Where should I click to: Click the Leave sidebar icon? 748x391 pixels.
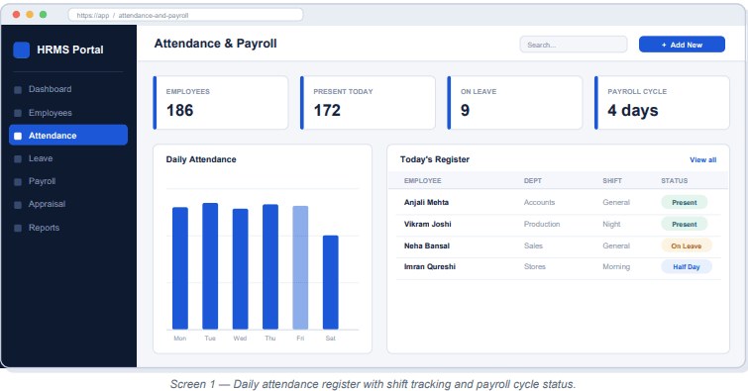click(18, 158)
